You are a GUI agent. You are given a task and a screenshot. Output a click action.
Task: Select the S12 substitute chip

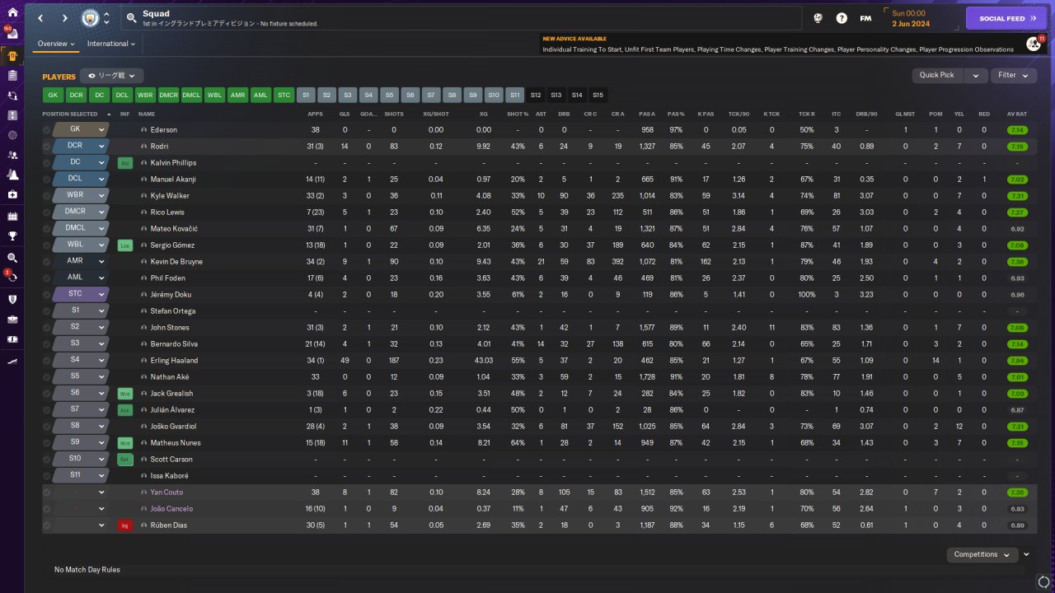point(536,95)
